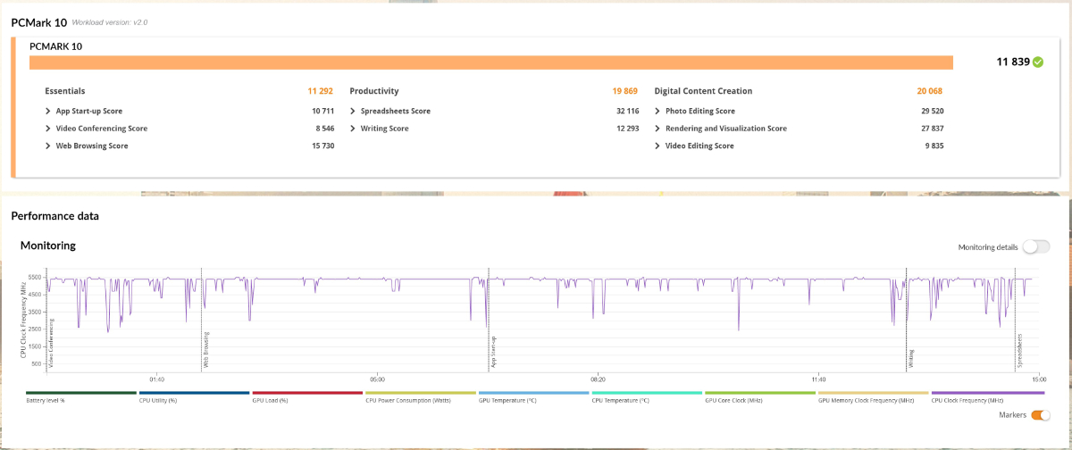Click Video Editing value 9 835
Viewport: 1072px width, 450px height.
coord(934,146)
